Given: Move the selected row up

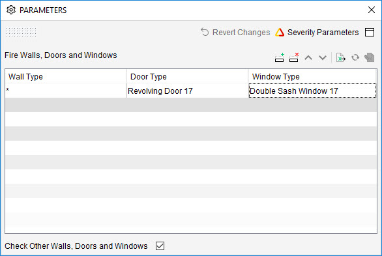Looking at the screenshot, I should click(308, 58).
